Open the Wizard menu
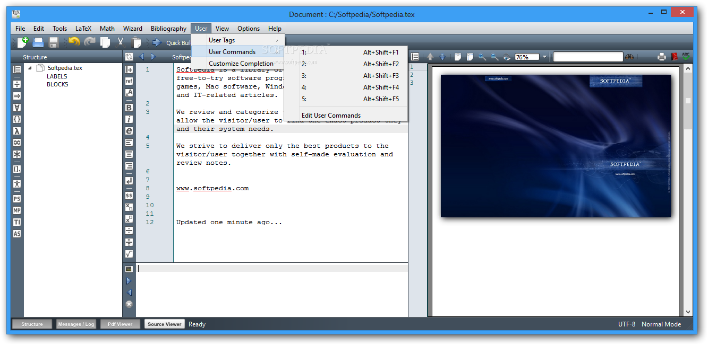This screenshot has width=708, height=345. pyautogui.click(x=132, y=29)
